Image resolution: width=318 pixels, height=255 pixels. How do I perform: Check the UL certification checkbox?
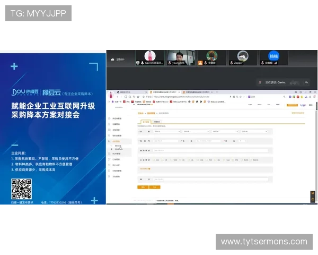(x=189, y=160)
